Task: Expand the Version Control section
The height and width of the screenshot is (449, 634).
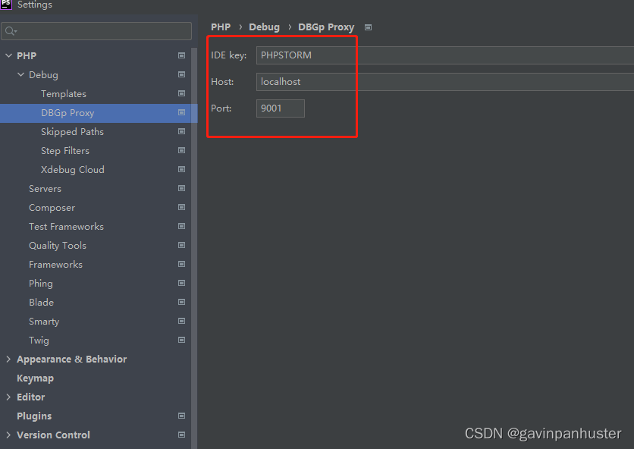Action: (8, 435)
